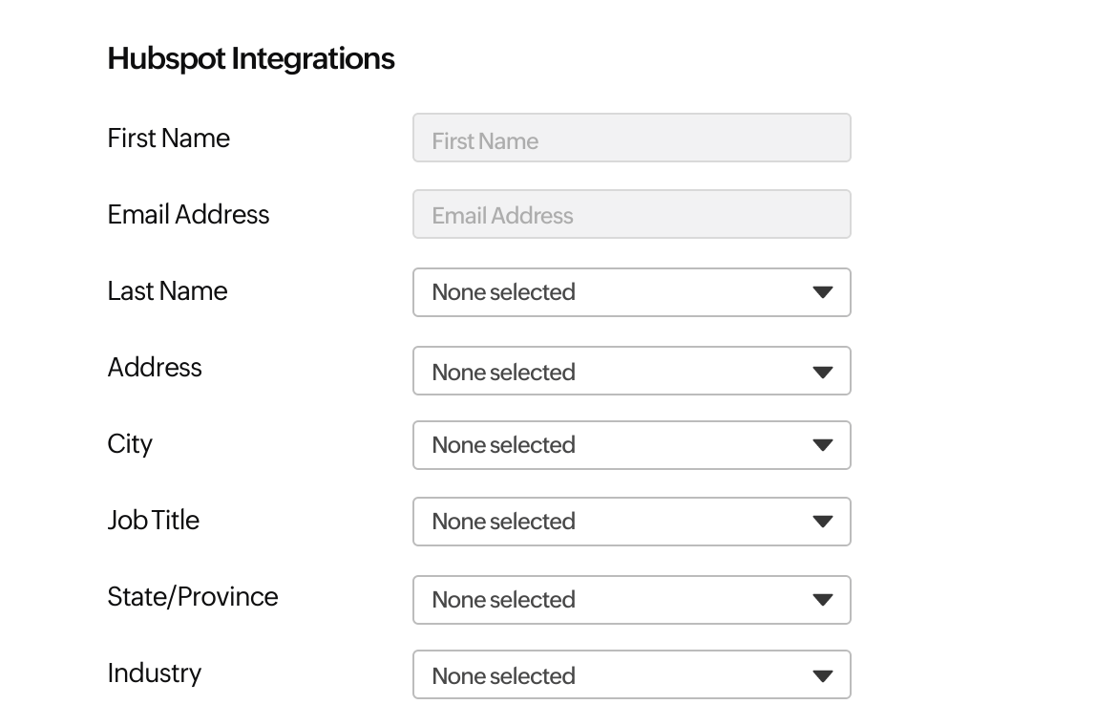Click the Email Address input field
Screen dimensions: 1096x726
point(631,214)
